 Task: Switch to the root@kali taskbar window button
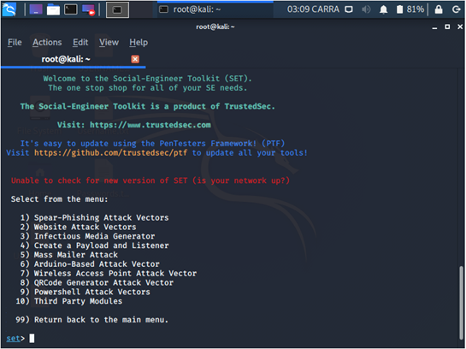tap(215, 9)
